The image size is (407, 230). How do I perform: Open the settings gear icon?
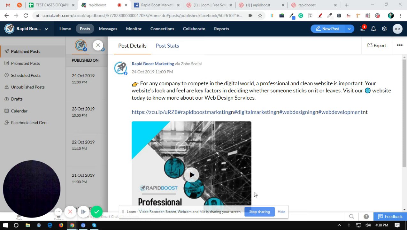(x=384, y=29)
